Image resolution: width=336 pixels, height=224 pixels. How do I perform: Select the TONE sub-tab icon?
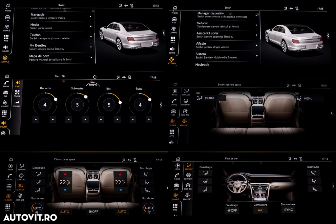coord(17,84)
